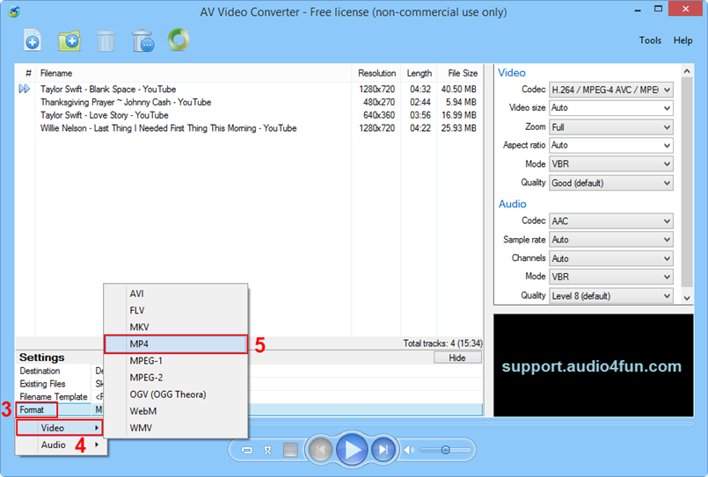
Task: Sort by the Resolution column header
Action: 376,73
